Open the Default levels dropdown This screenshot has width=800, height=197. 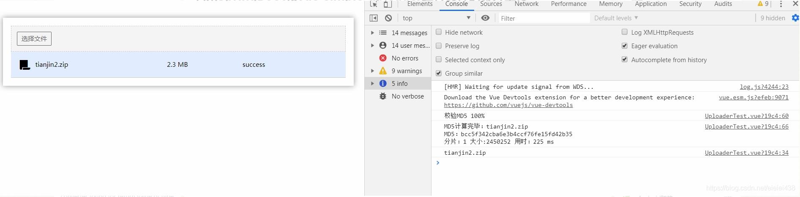point(616,18)
